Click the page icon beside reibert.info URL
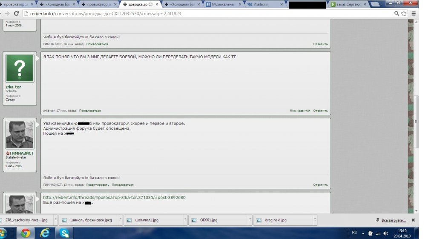The height and width of the screenshot is (239, 426). (x=26, y=14)
